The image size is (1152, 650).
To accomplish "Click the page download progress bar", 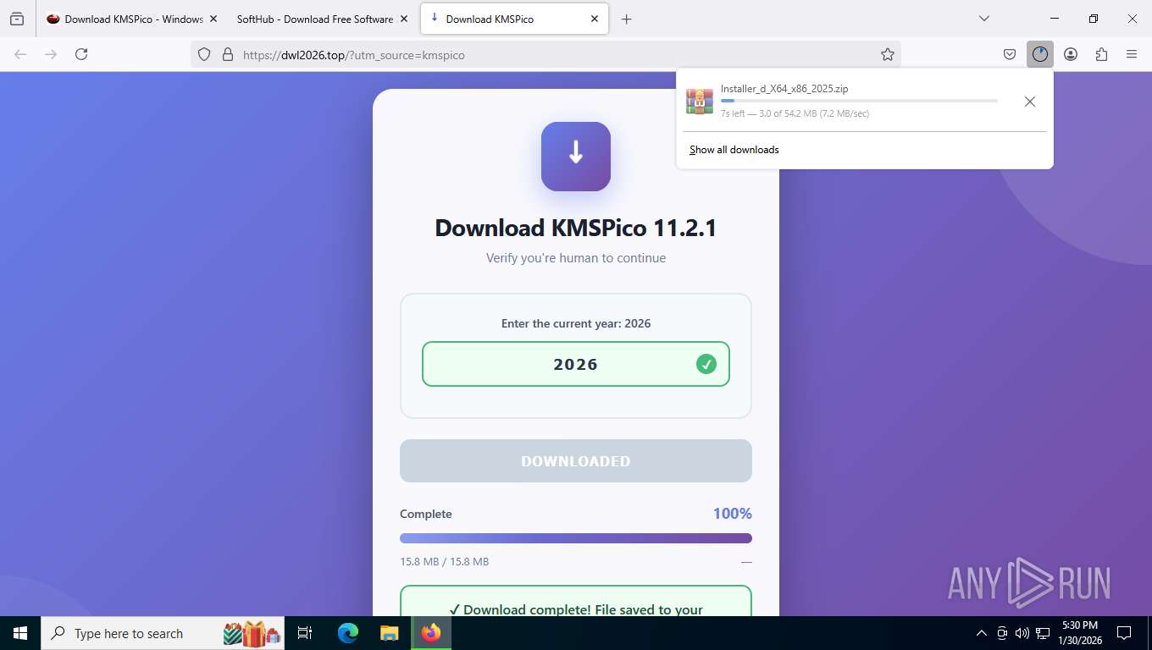I will (576, 538).
